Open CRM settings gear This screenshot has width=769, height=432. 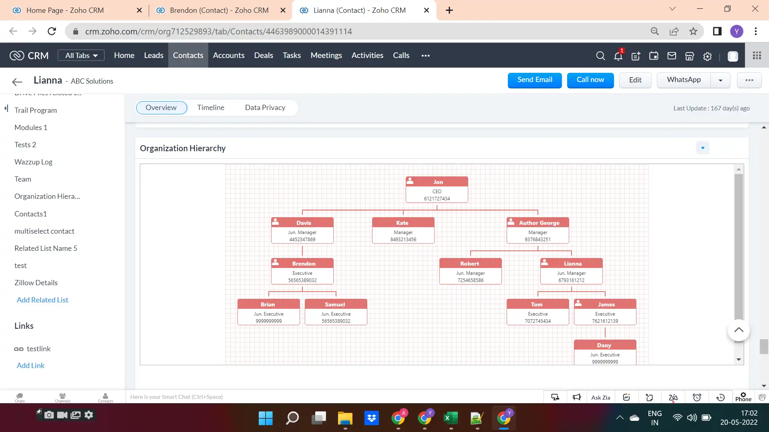click(707, 56)
